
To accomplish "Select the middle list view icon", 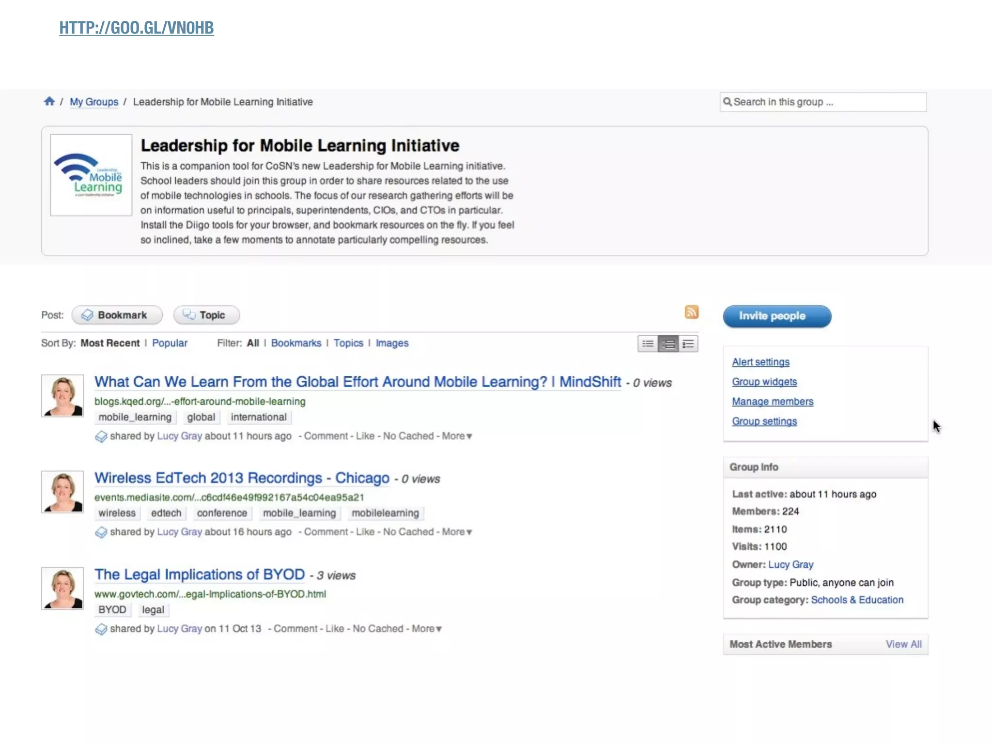I will tap(668, 344).
